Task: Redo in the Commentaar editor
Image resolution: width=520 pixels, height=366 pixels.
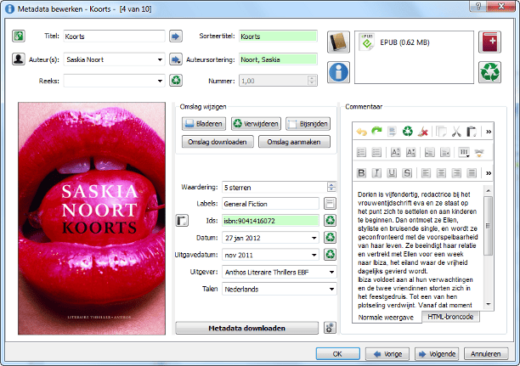Action: pos(376,132)
